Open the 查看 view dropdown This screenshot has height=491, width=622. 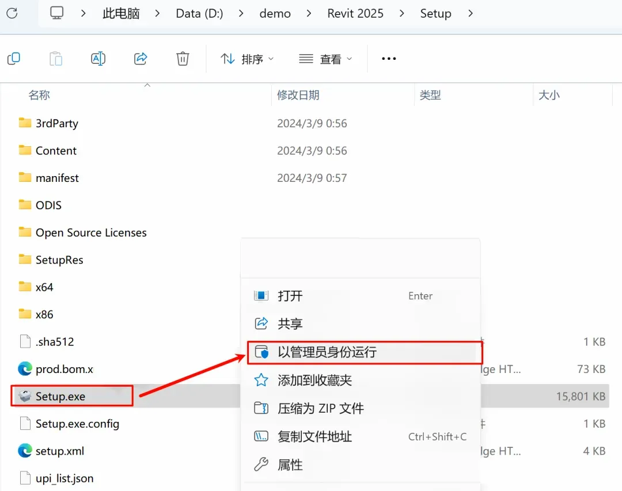(325, 59)
